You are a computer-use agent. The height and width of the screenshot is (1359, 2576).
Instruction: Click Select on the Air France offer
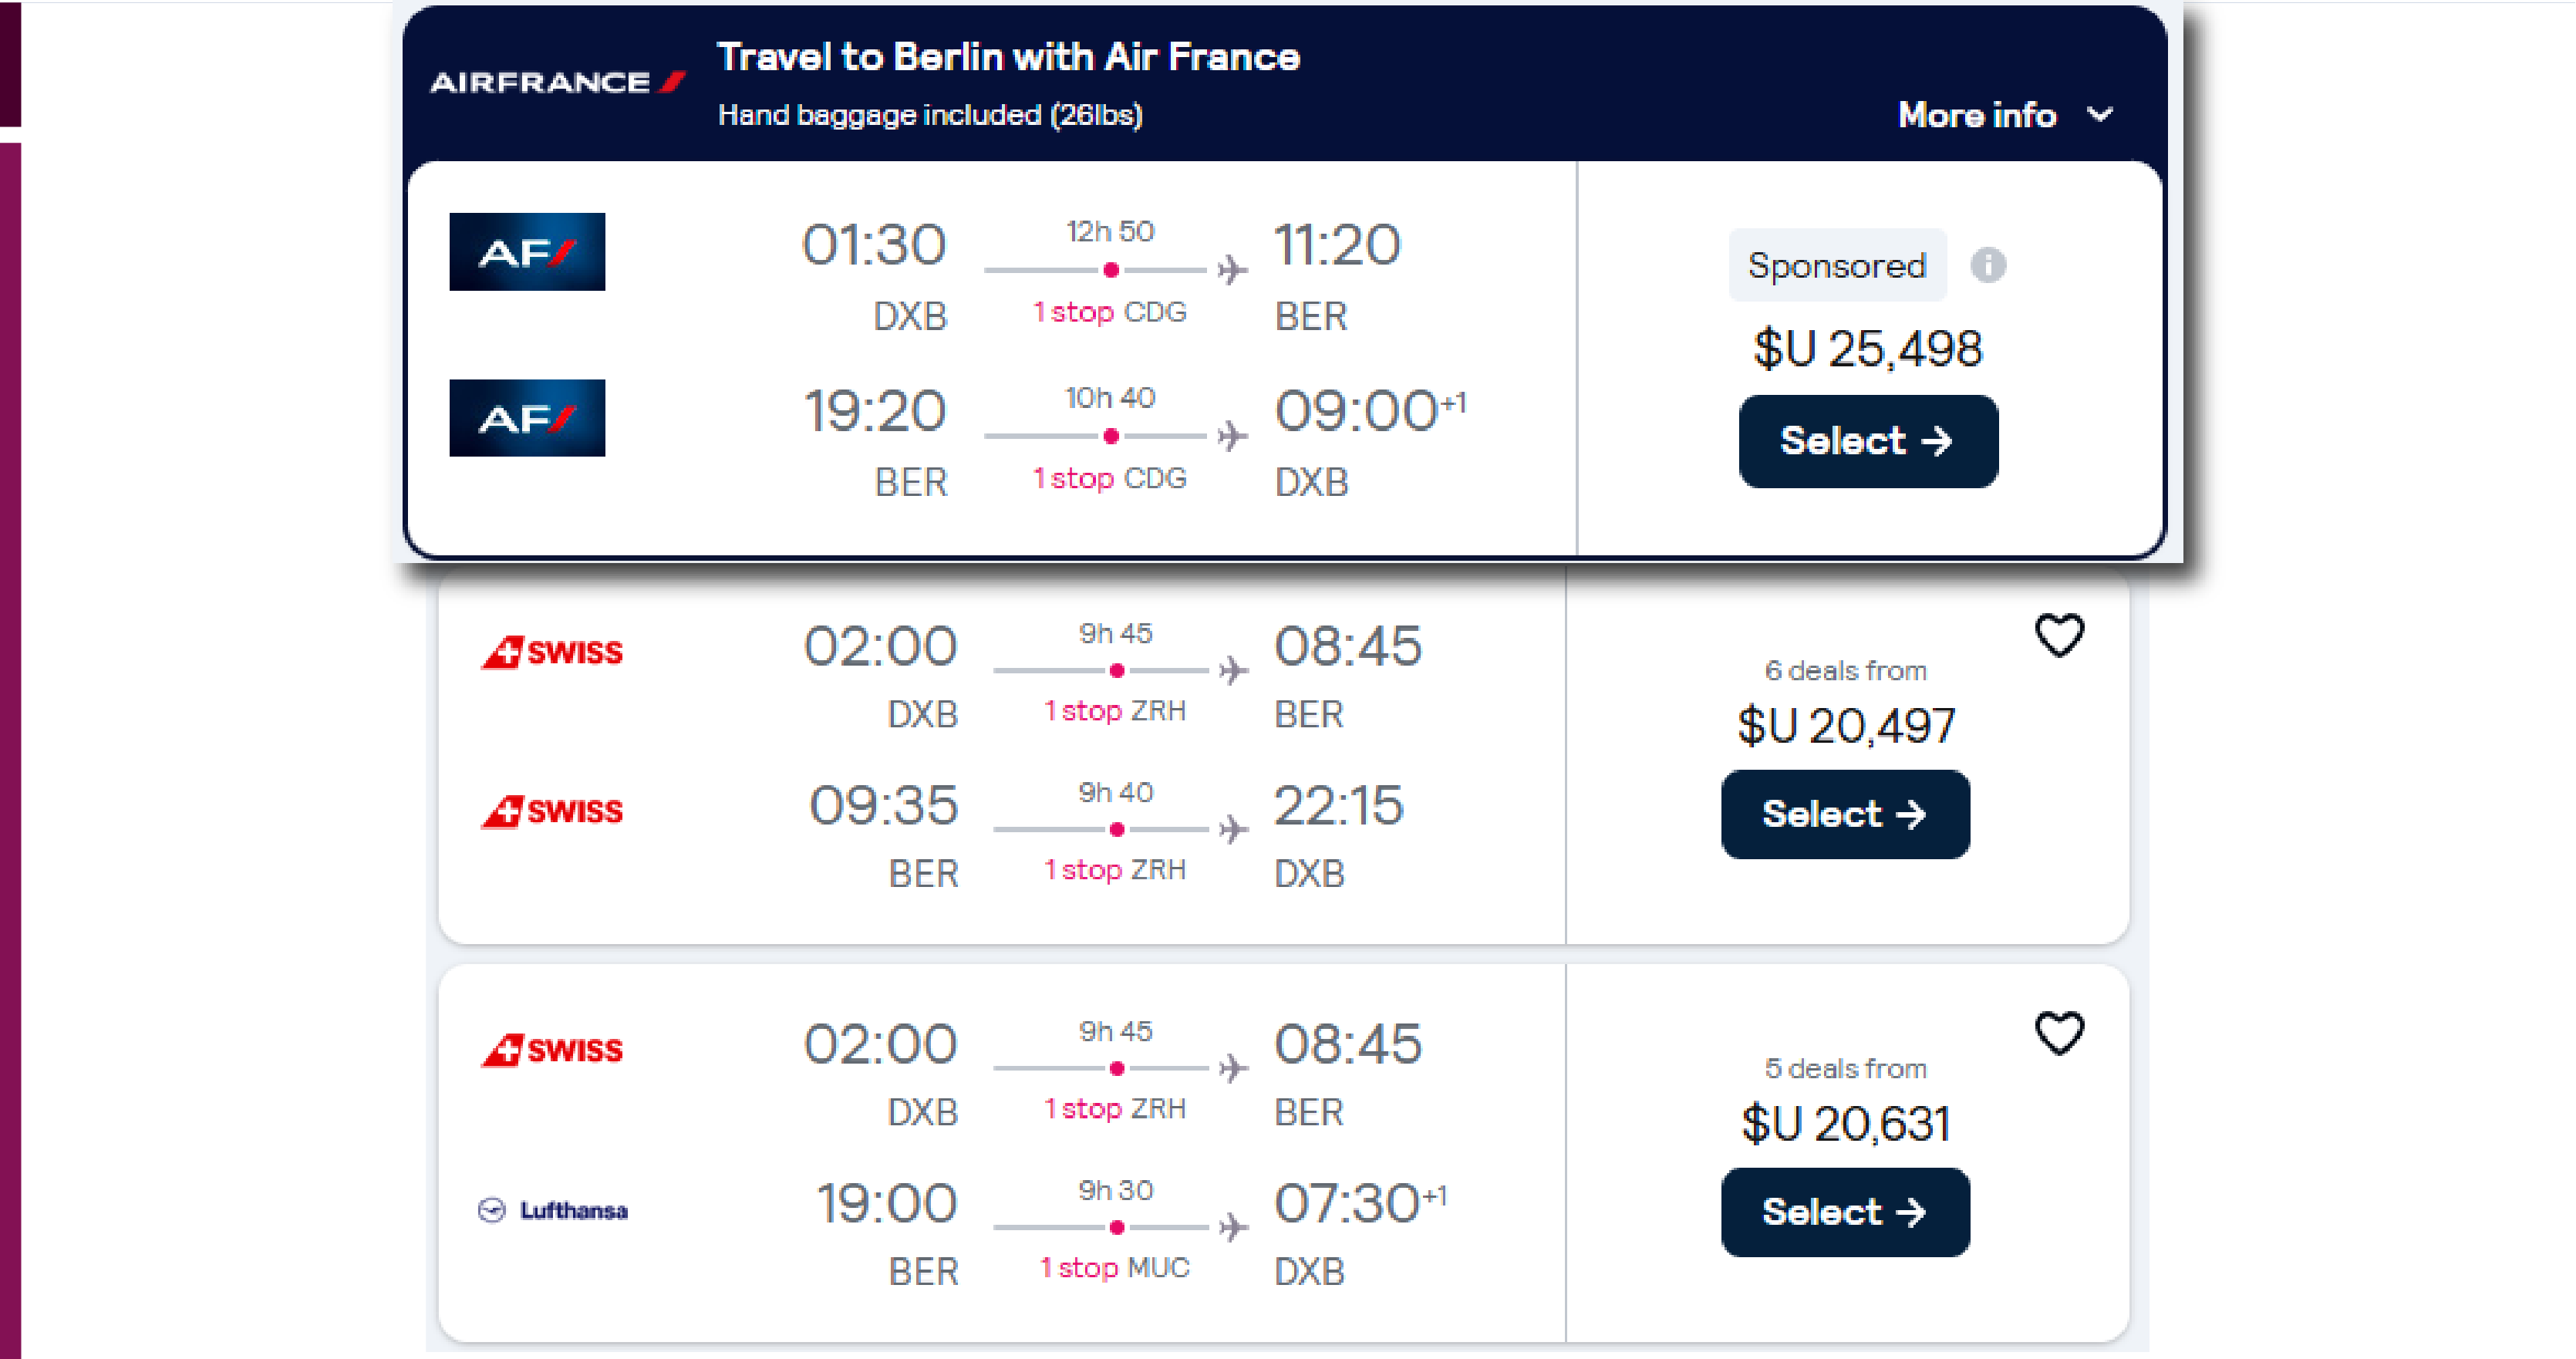tap(1868, 441)
